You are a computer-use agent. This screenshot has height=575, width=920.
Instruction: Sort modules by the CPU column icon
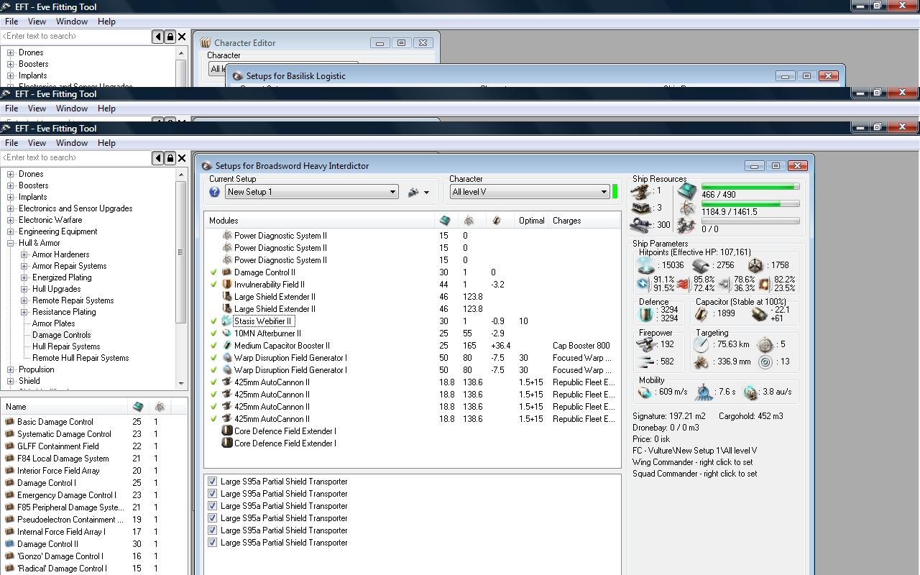(x=445, y=221)
